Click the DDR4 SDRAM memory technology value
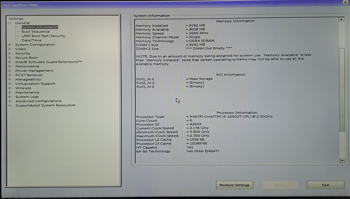 tap(200, 41)
